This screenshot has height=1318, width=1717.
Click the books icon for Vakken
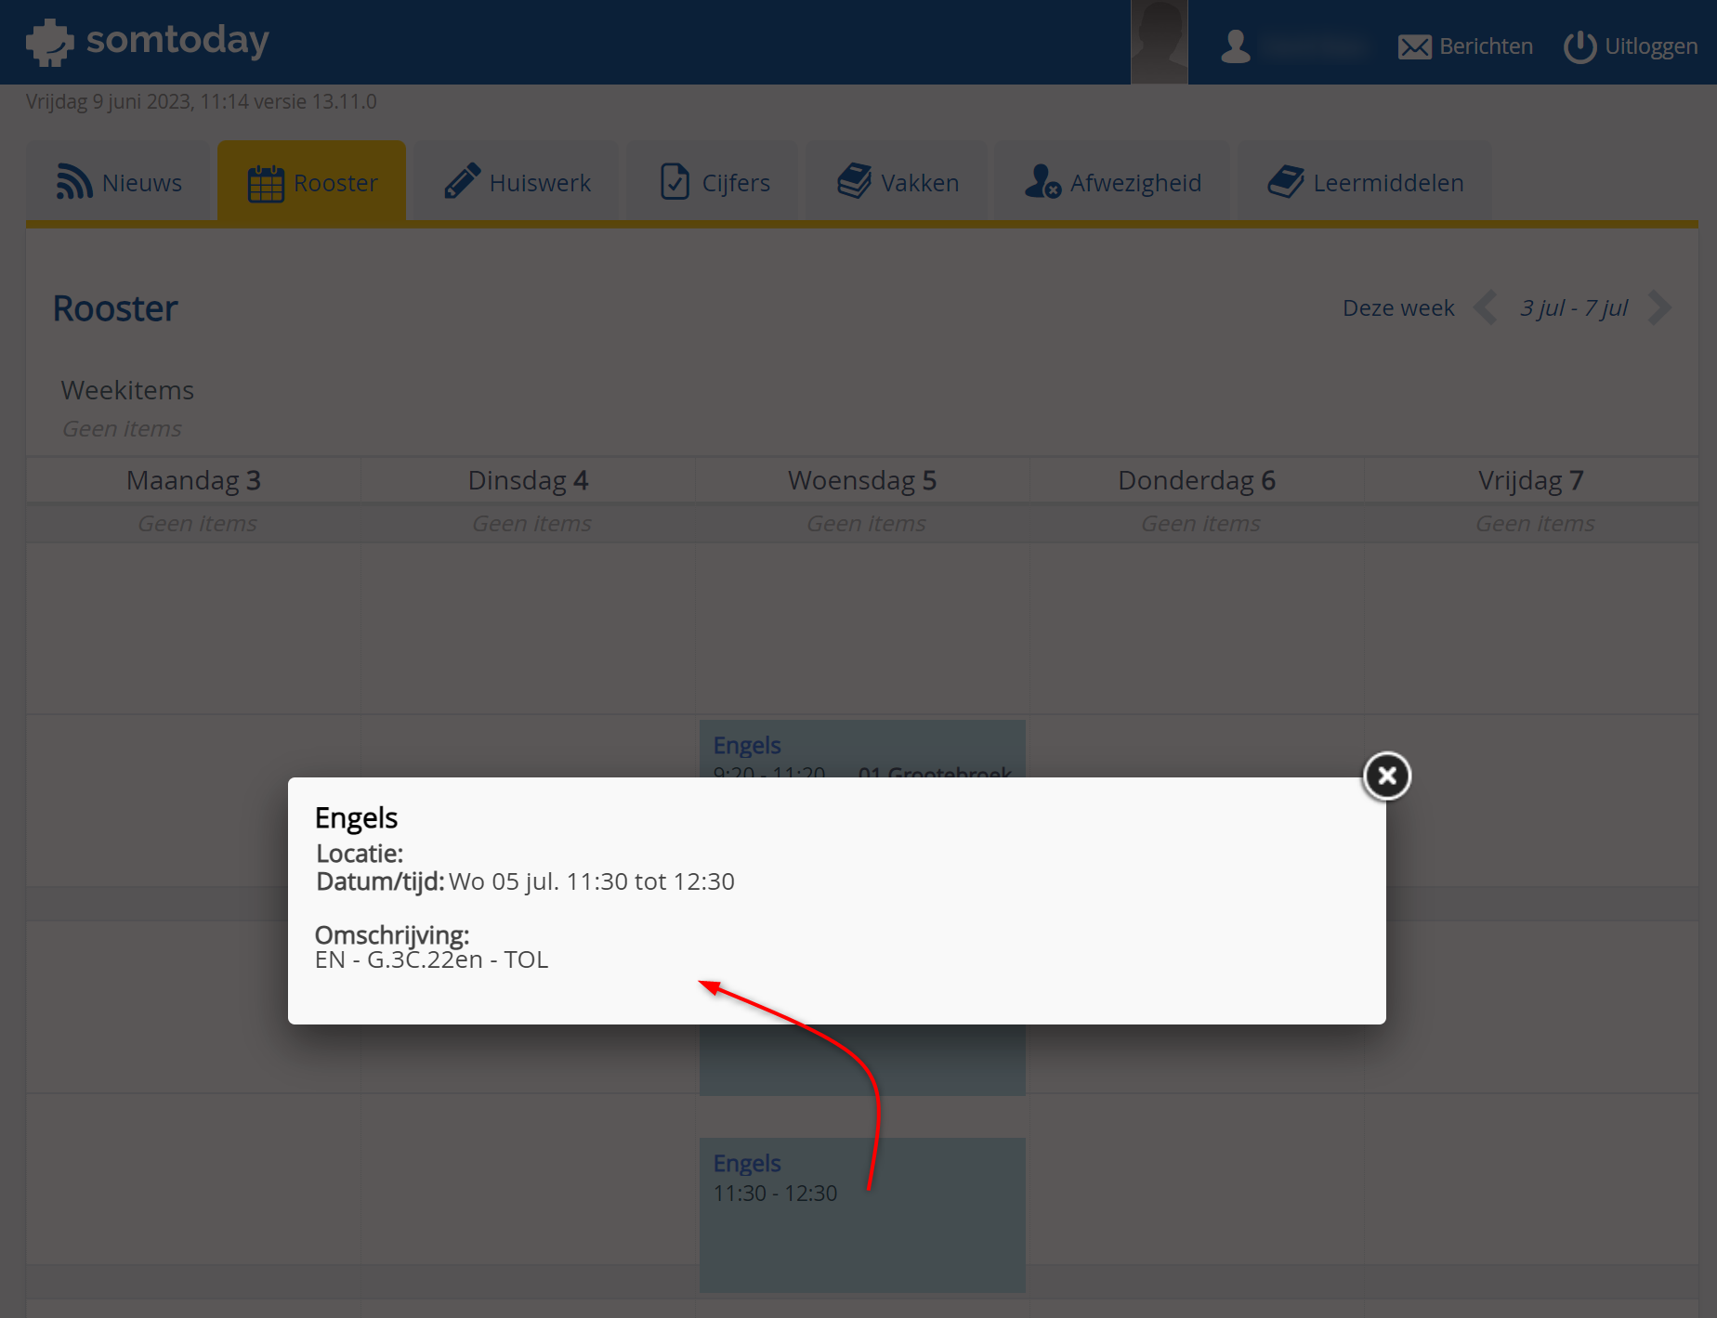pyautogui.click(x=854, y=181)
